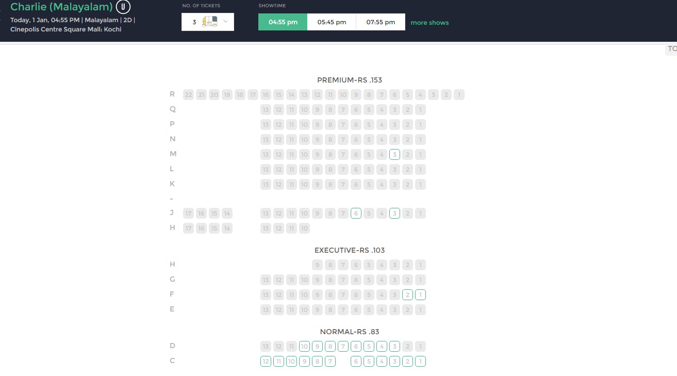Select seat 2 in Executive row F
The height and width of the screenshot is (376, 677).
(407, 295)
